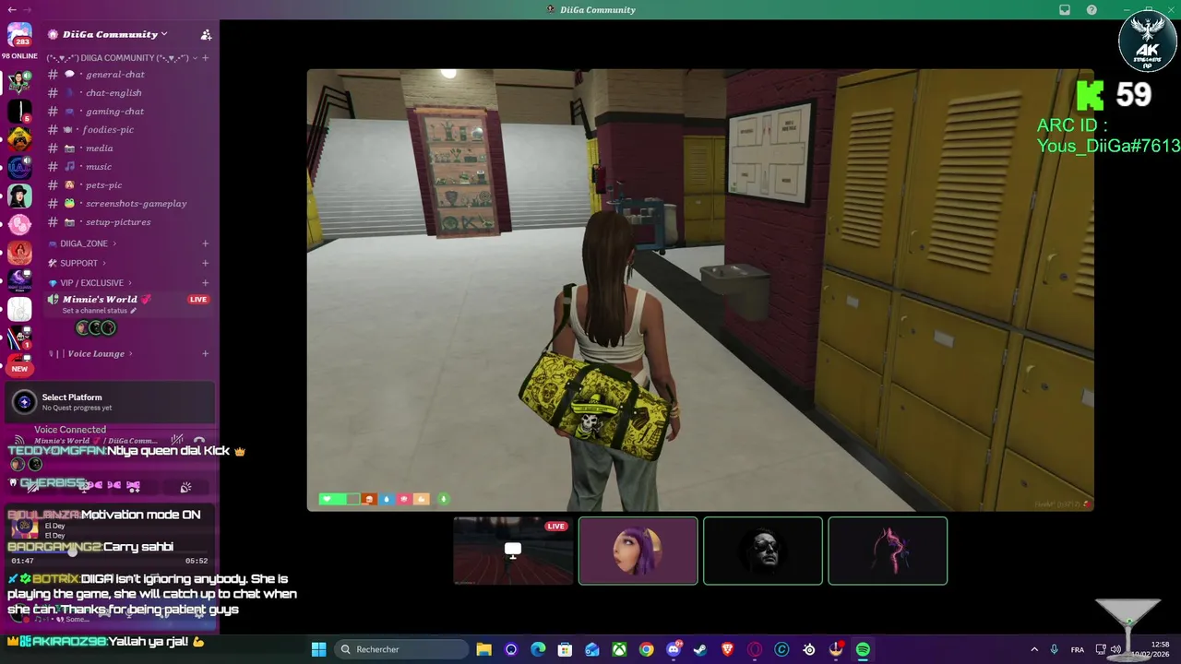Expand the SUPPORT category
1181x664 pixels.
[x=78, y=263]
